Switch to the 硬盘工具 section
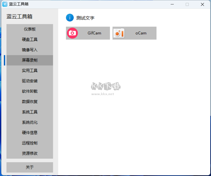 point(30,39)
